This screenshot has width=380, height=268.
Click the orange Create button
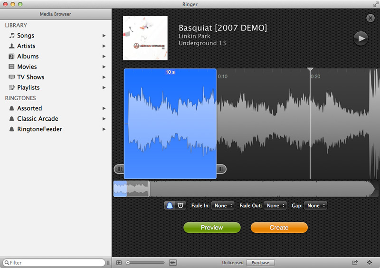coord(279,228)
